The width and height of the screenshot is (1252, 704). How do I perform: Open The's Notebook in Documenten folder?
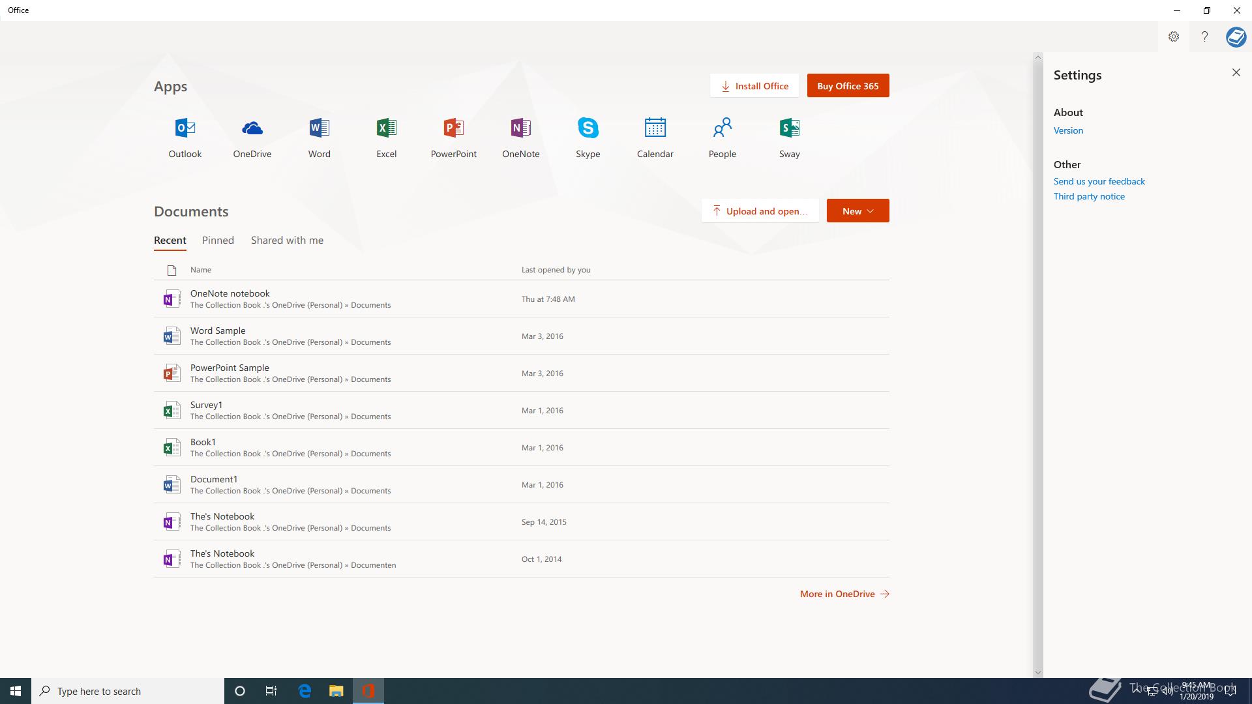pyautogui.click(x=522, y=559)
